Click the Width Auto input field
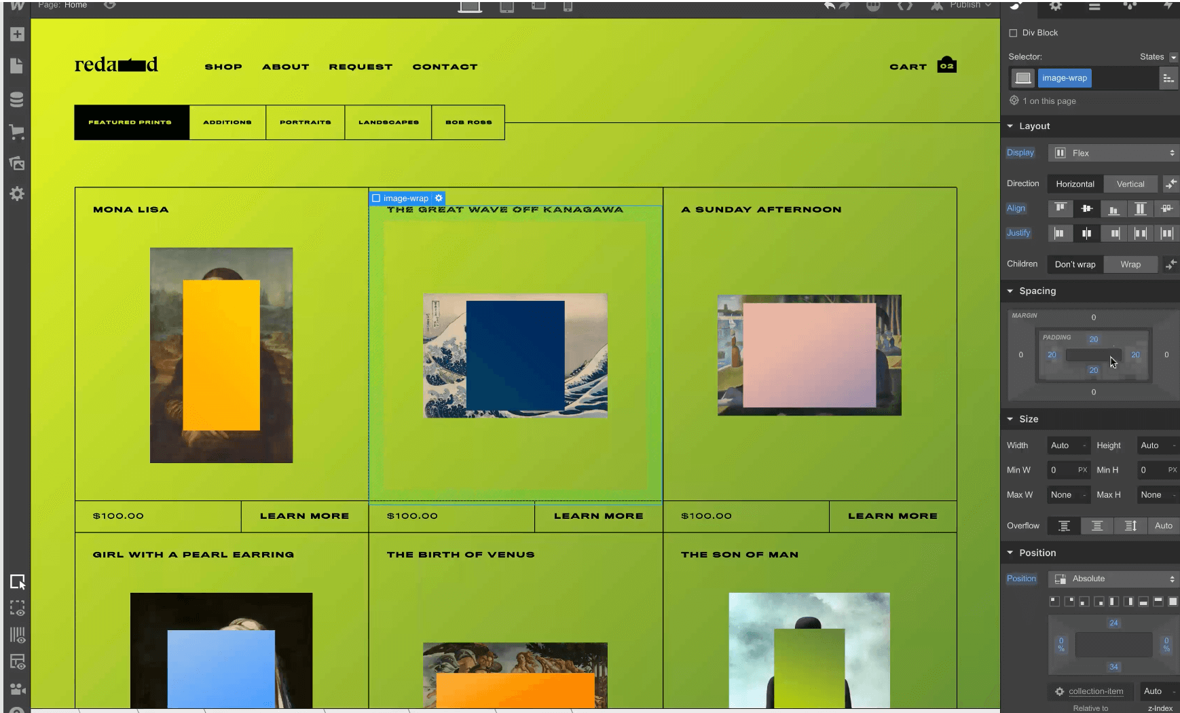 tap(1068, 445)
